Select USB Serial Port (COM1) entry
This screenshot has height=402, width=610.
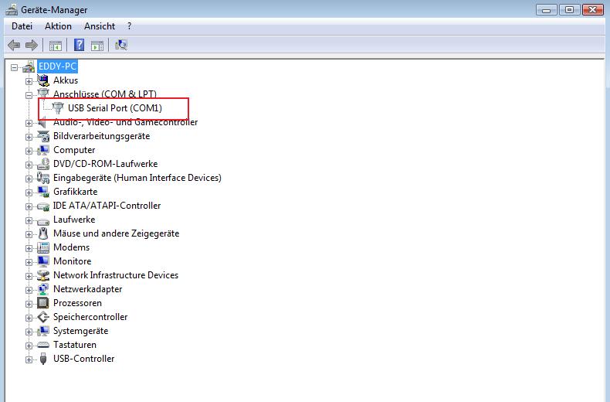tap(114, 108)
